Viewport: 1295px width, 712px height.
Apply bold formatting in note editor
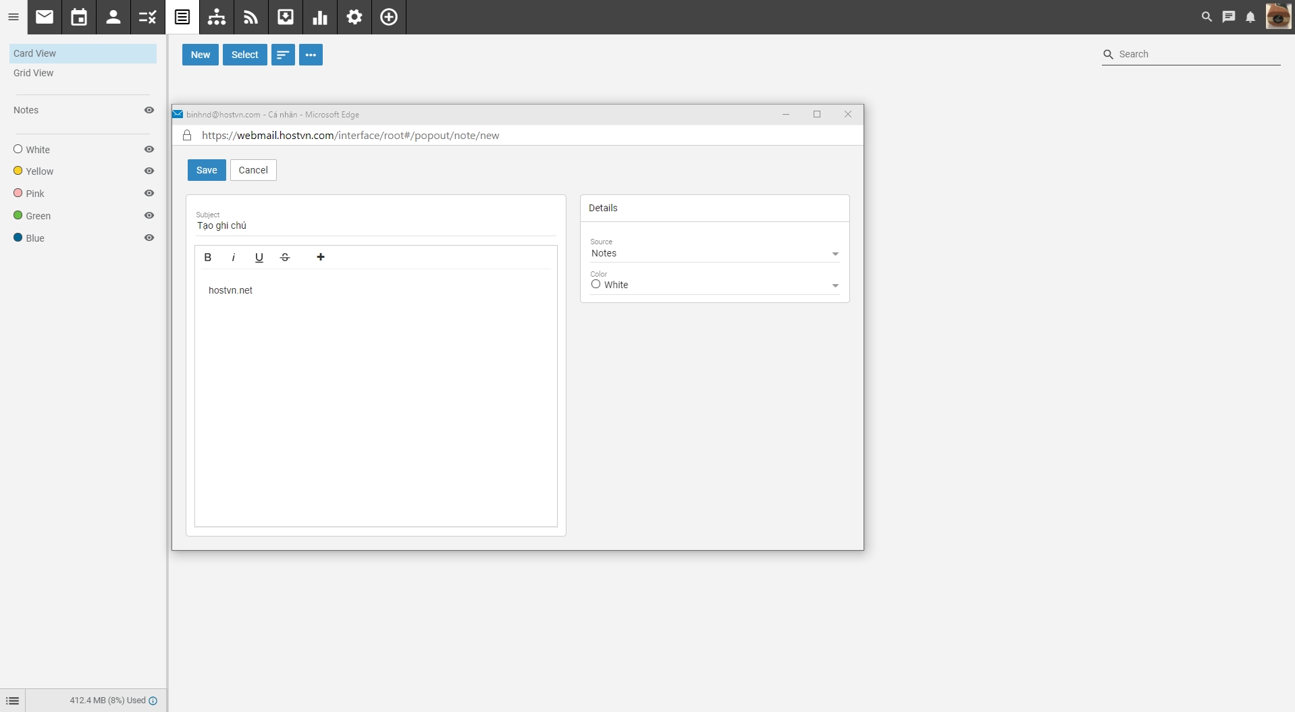coord(208,257)
